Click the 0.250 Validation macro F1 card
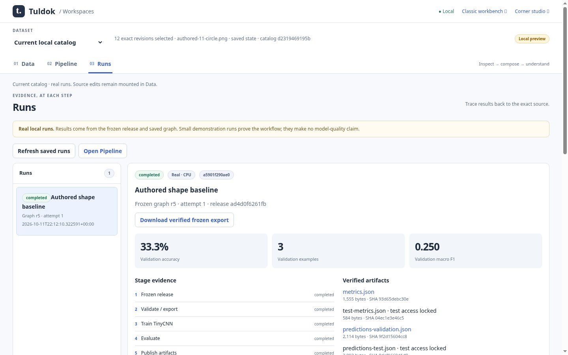The height and width of the screenshot is (355, 568). [x=476, y=251]
